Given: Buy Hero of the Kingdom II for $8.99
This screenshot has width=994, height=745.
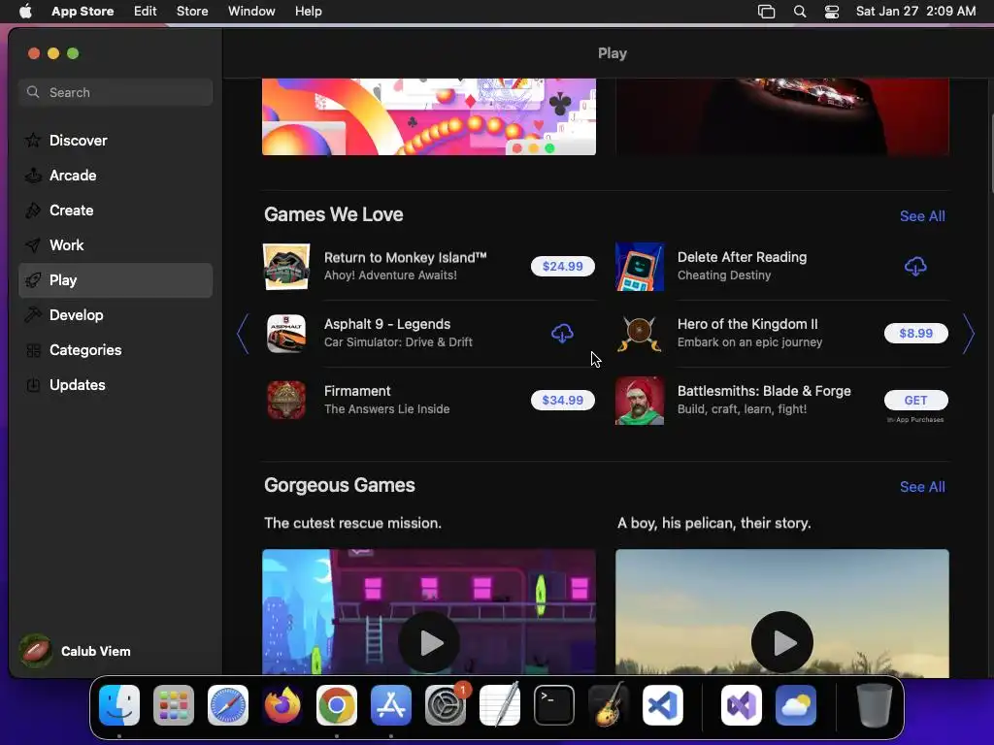Looking at the screenshot, I should pos(916,334).
